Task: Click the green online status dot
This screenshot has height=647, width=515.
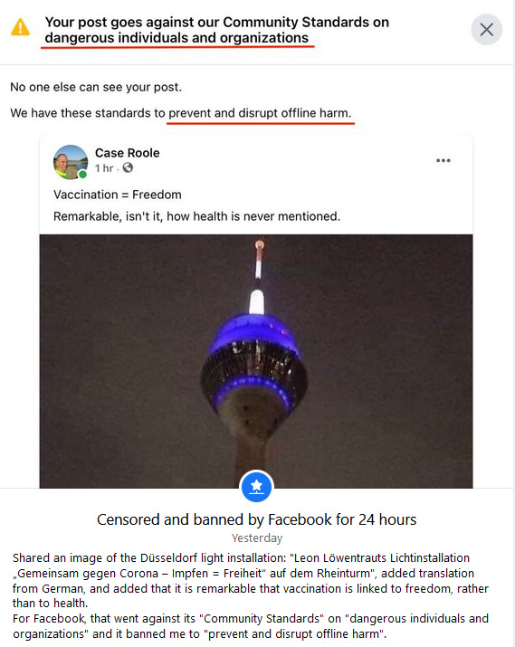Action: point(82,175)
